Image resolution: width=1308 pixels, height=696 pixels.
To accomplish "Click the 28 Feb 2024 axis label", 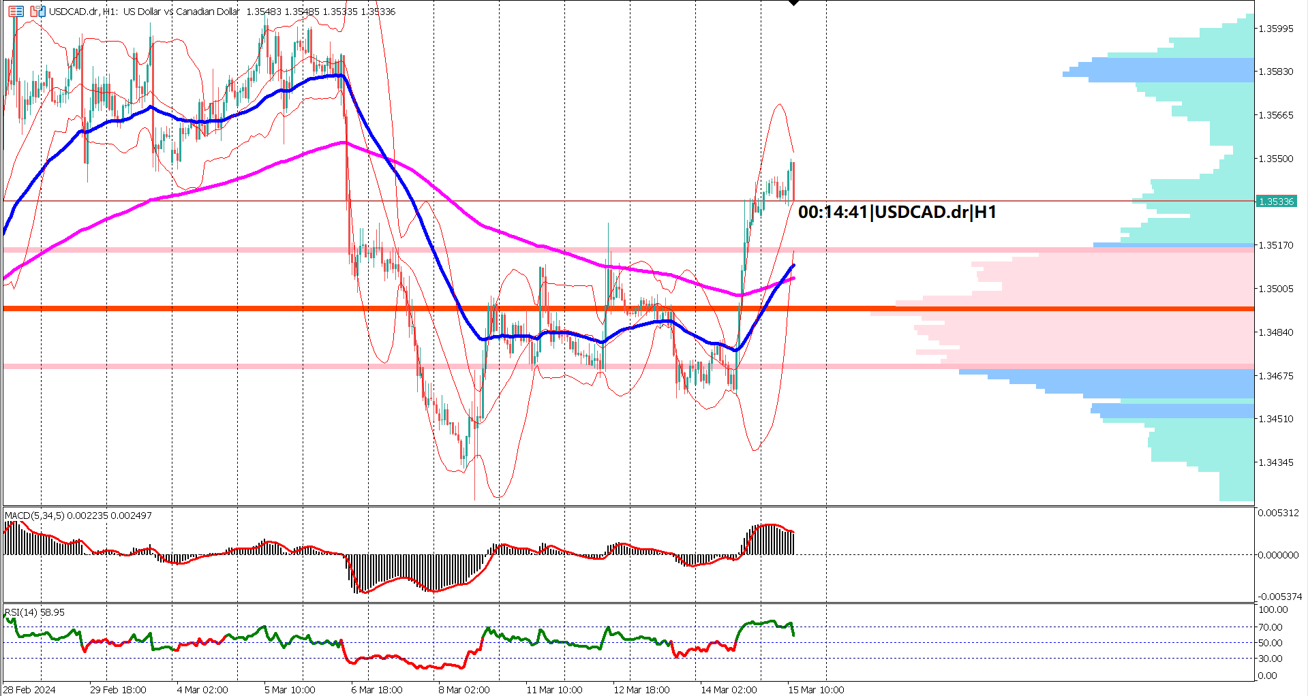I will pyautogui.click(x=30, y=689).
